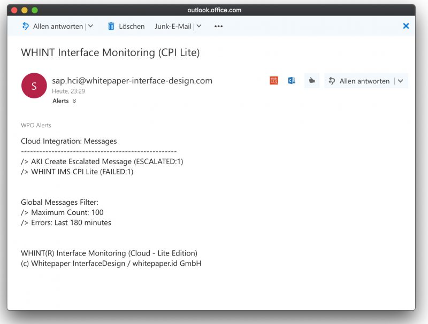Click Allen antworten button in message header

coord(359,81)
